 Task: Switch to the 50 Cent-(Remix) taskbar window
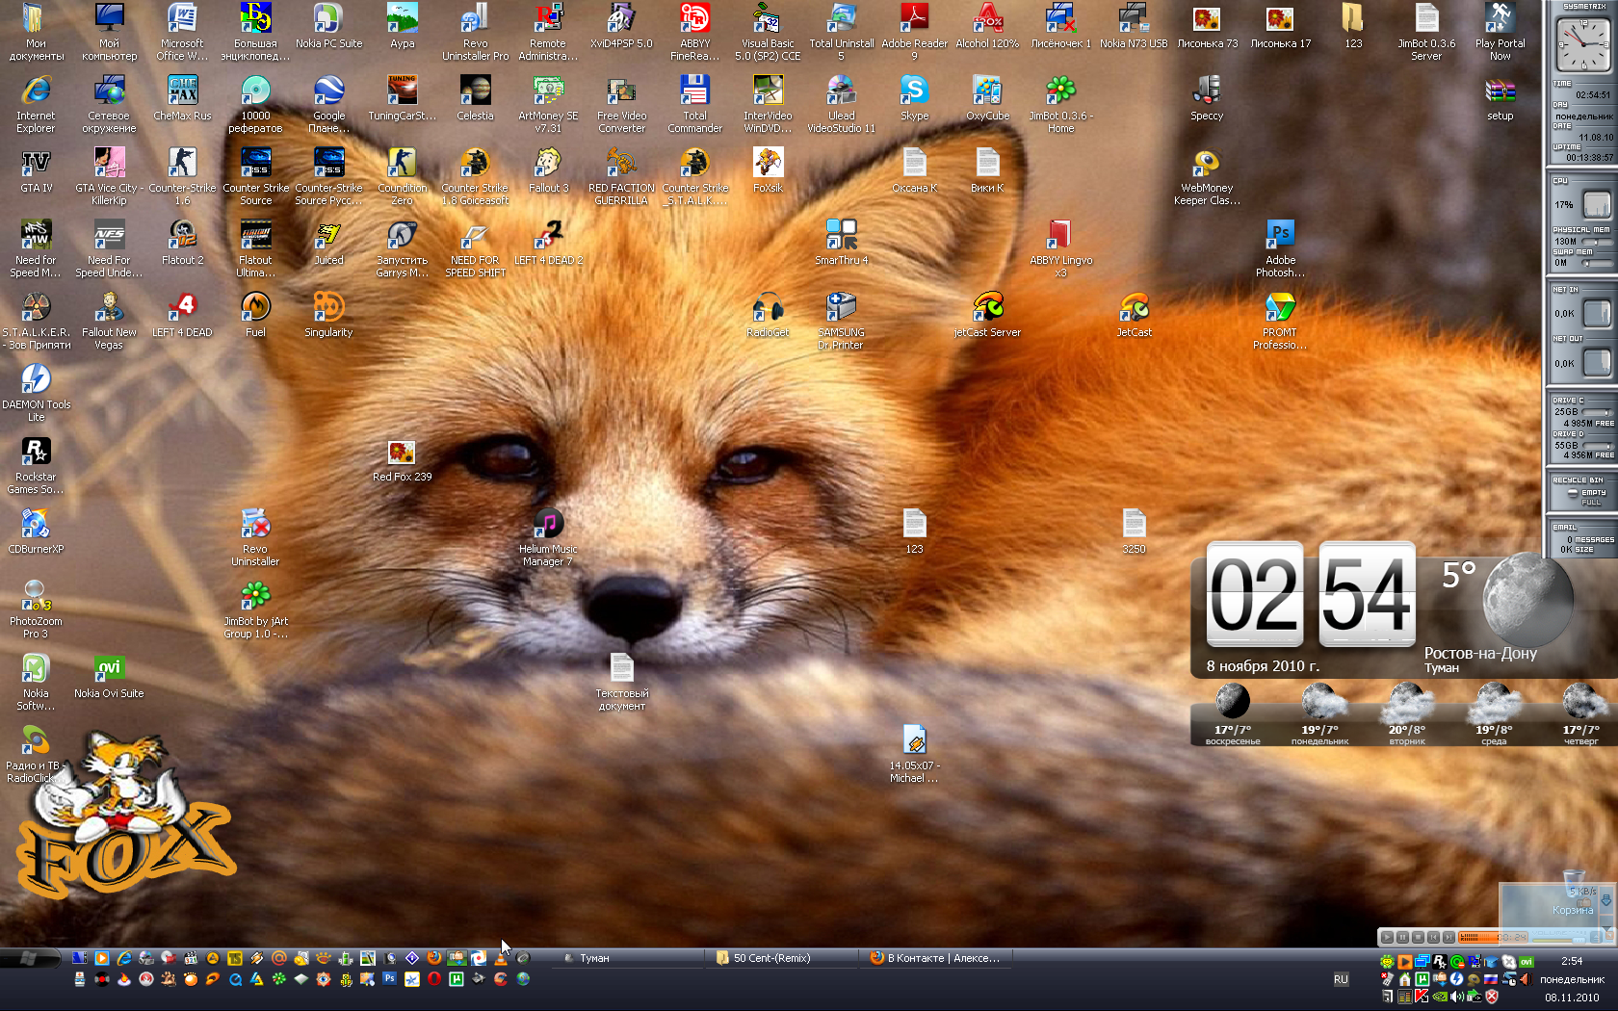pyautogui.click(x=780, y=958)
